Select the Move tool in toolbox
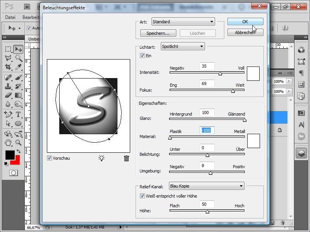Image resolution: width=310 pixels, height=232 pixels. click(18, 49)
